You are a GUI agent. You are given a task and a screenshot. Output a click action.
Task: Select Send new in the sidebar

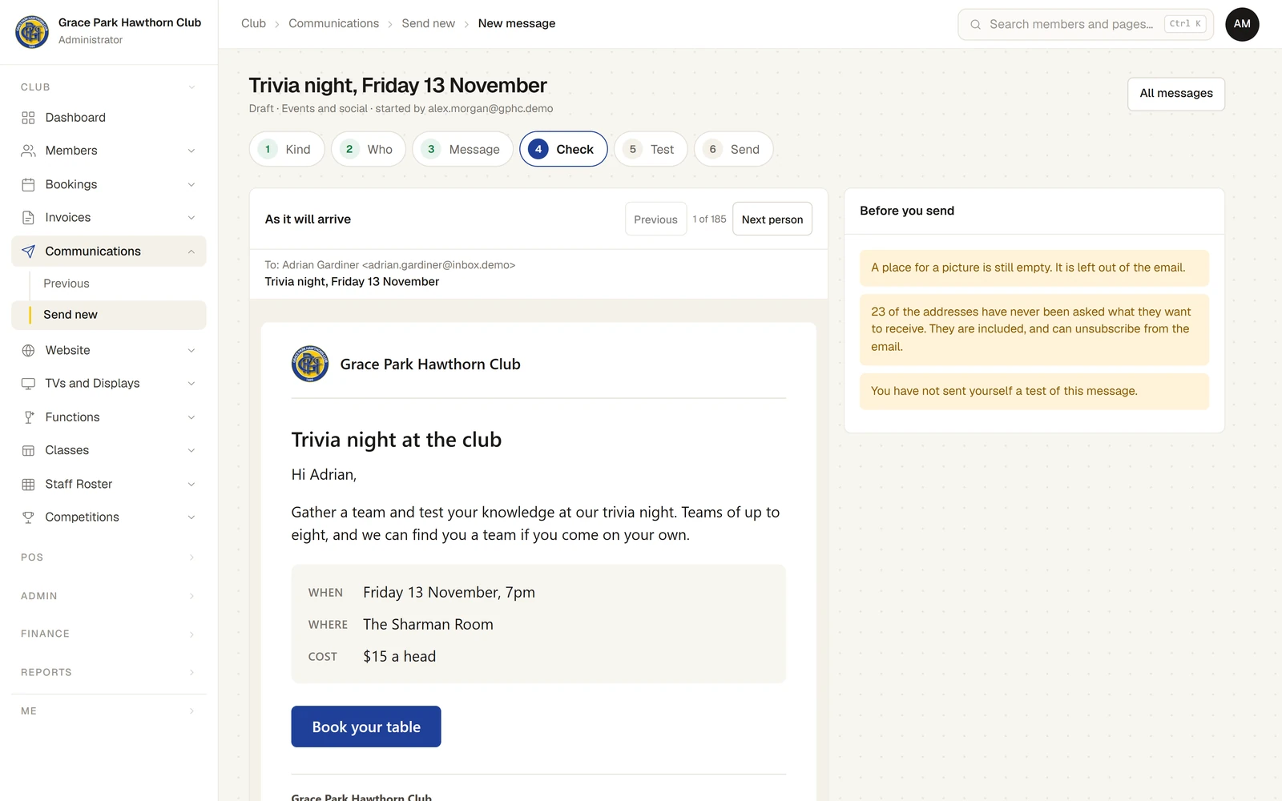pyautogui.click(x=109, y=315)
